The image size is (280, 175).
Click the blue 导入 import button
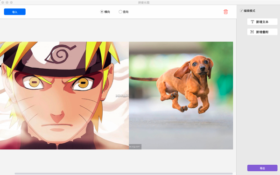coord(14,12)
